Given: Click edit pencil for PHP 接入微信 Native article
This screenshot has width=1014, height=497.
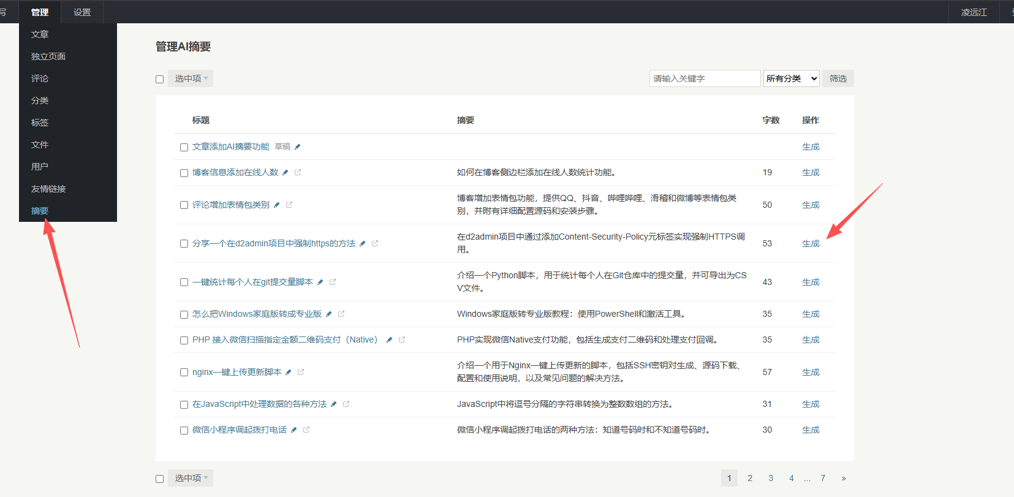Looking at the screenshot, I should pos(389,340).
